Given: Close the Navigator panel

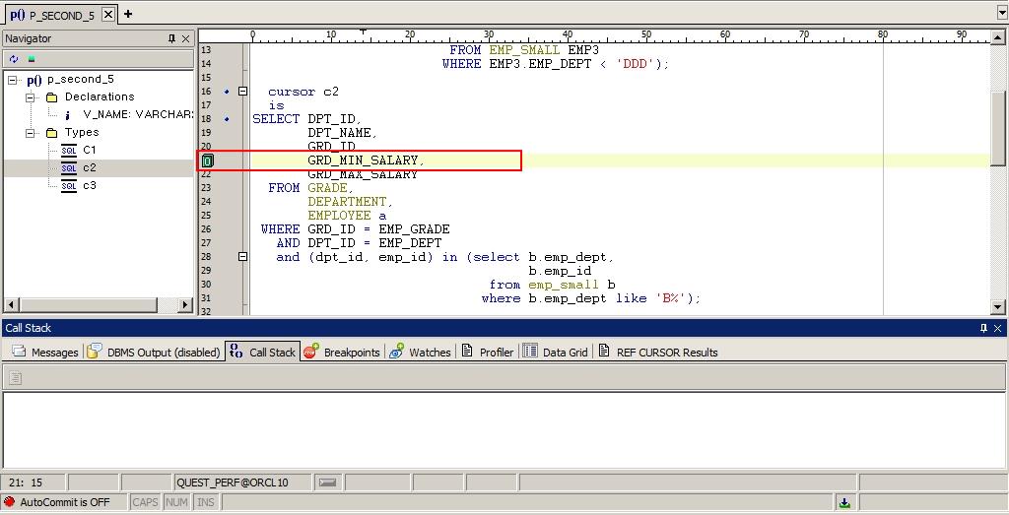Looking at the screenshot, I should tap(185, 38).
